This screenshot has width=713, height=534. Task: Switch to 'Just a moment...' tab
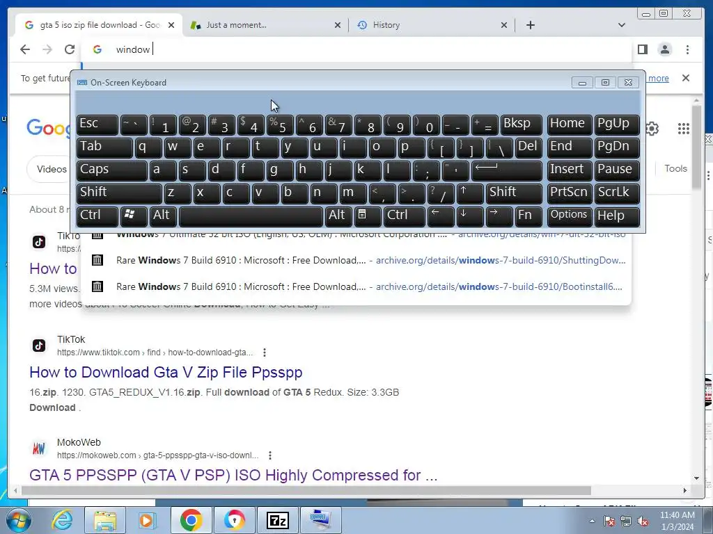(265, 25)
